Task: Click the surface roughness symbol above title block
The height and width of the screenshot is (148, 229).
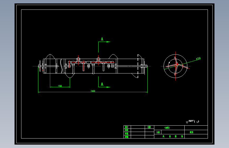Action: point(192,122)
